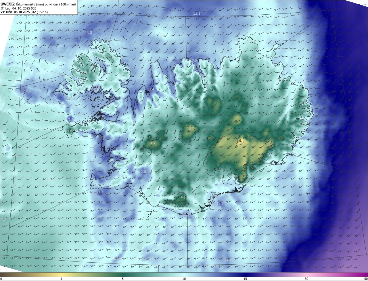Click the 9.1 value label
The image size is (368, 281).
[139, 247]
